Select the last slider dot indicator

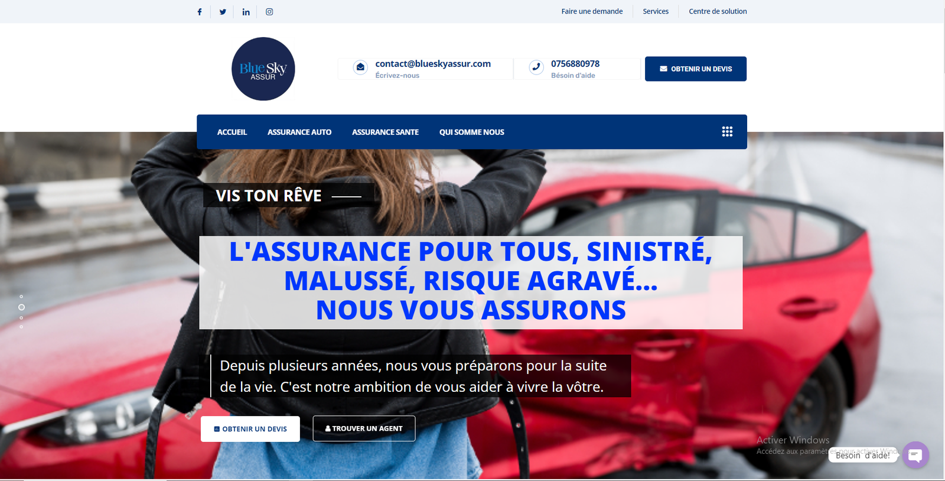tap(21, 327)
